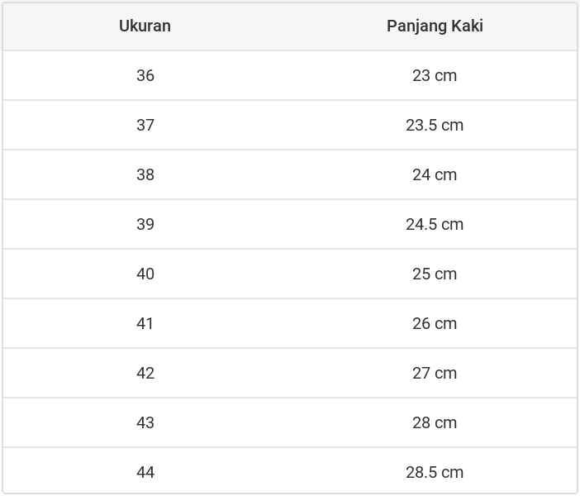The width and height of the screenshot is (580, 496).
Task: Click the 28 cm value
Action: pyautogui.click(x=435, y=422)
